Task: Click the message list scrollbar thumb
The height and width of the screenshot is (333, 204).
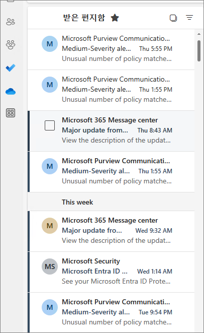Action: [198, 51]
